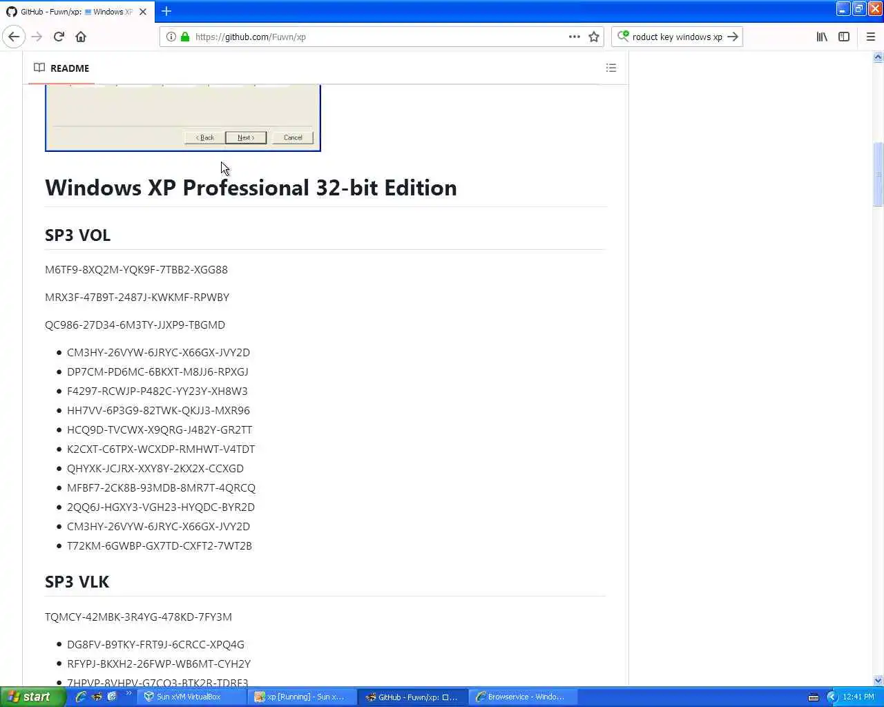The width and height of the screenshot is (884, 707).
Task: Open the Firefox home page
Action: click(81, 37)
